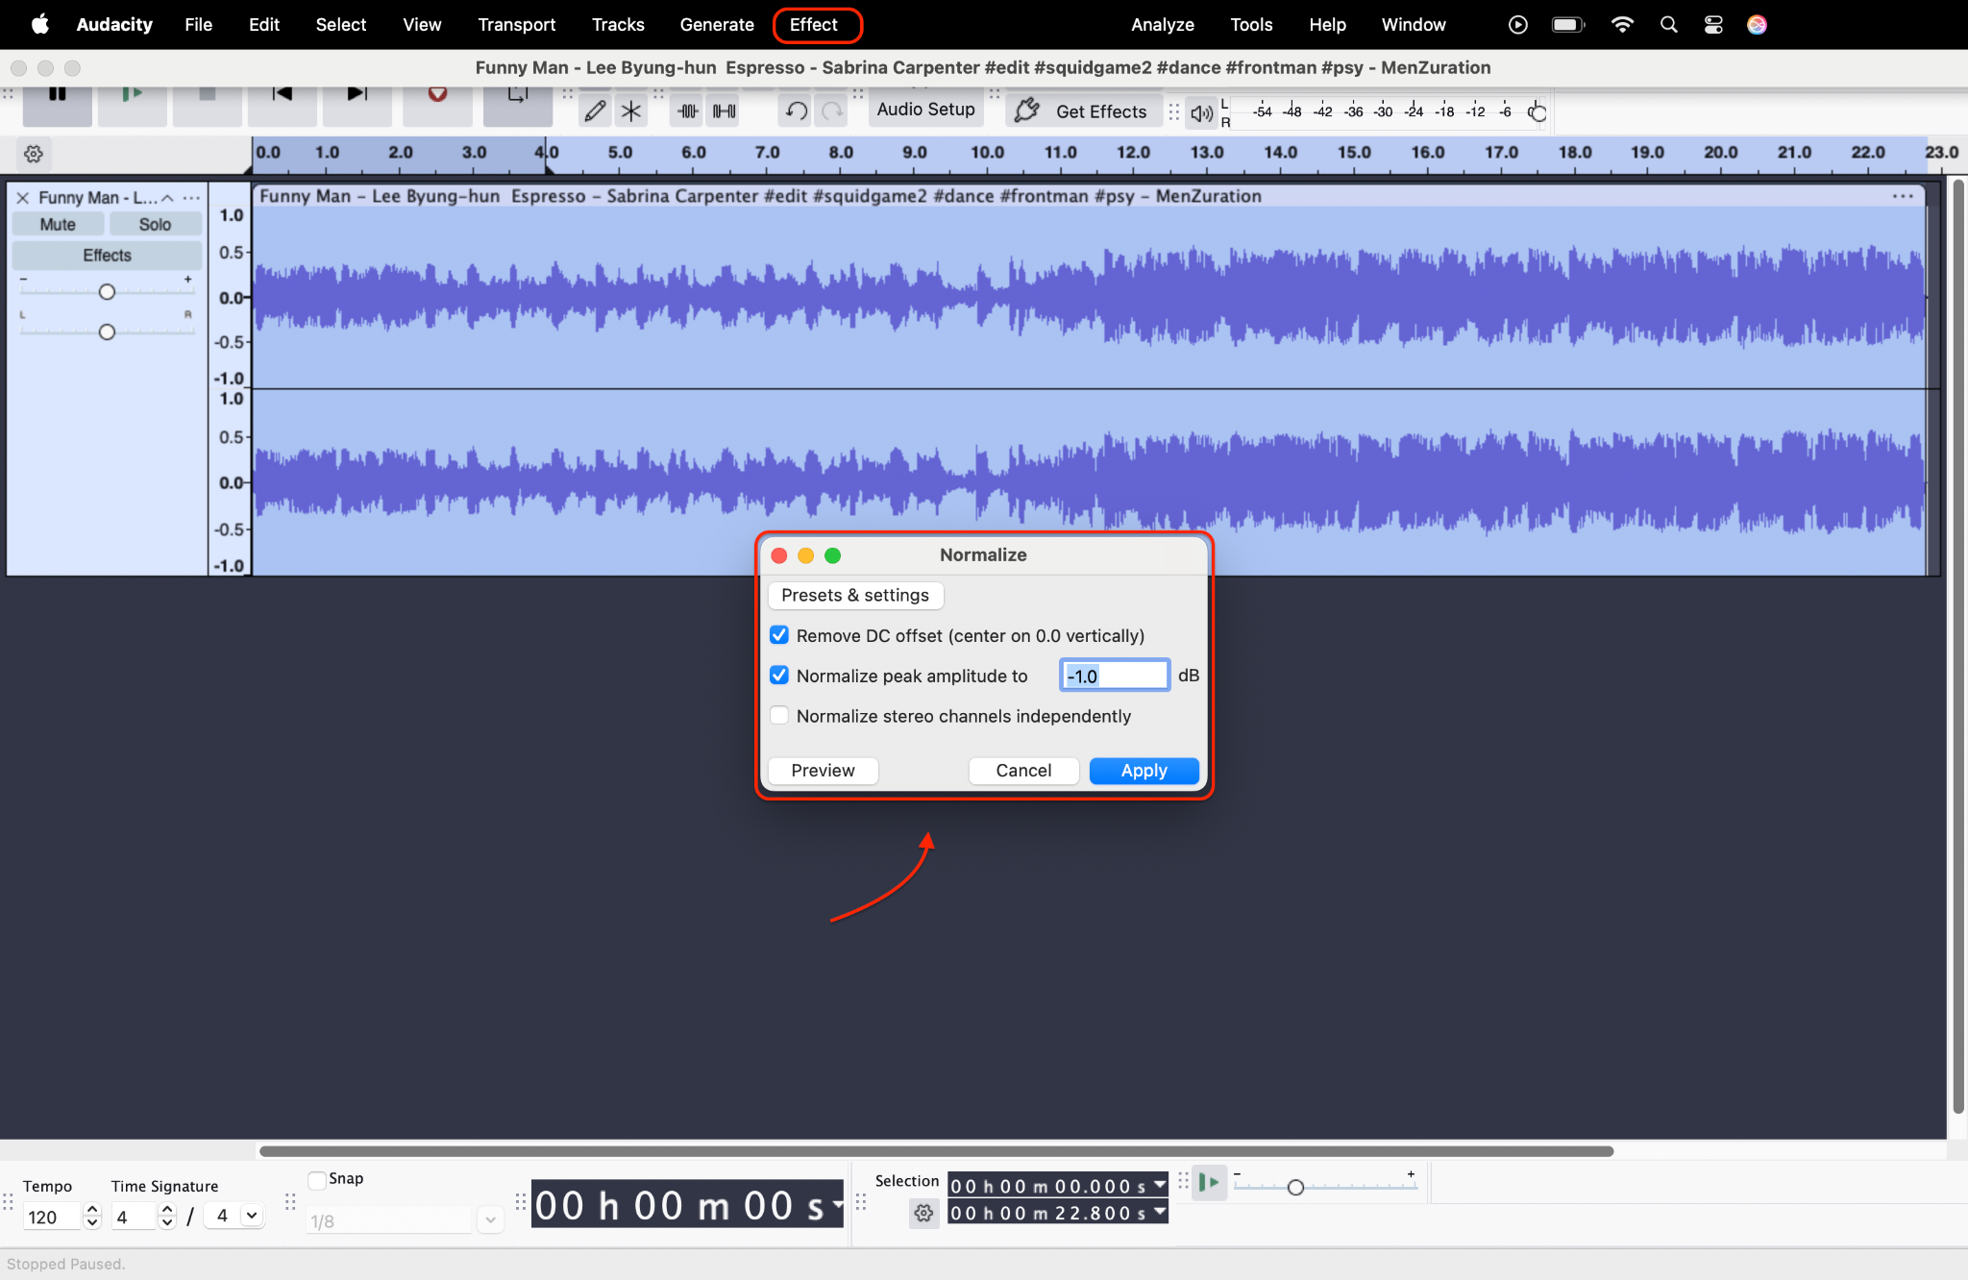The width and height of the screenshot is (1968, 1280).
Task: Open selection start time format dropdown
Action: pos(1160,1185)
